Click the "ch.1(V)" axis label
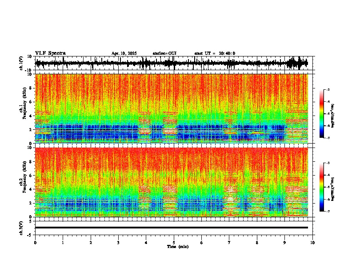The height and width of the screenshot is (272, 352). (21, 63)
